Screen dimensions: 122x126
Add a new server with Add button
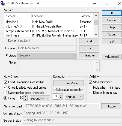tap(89, 41)
